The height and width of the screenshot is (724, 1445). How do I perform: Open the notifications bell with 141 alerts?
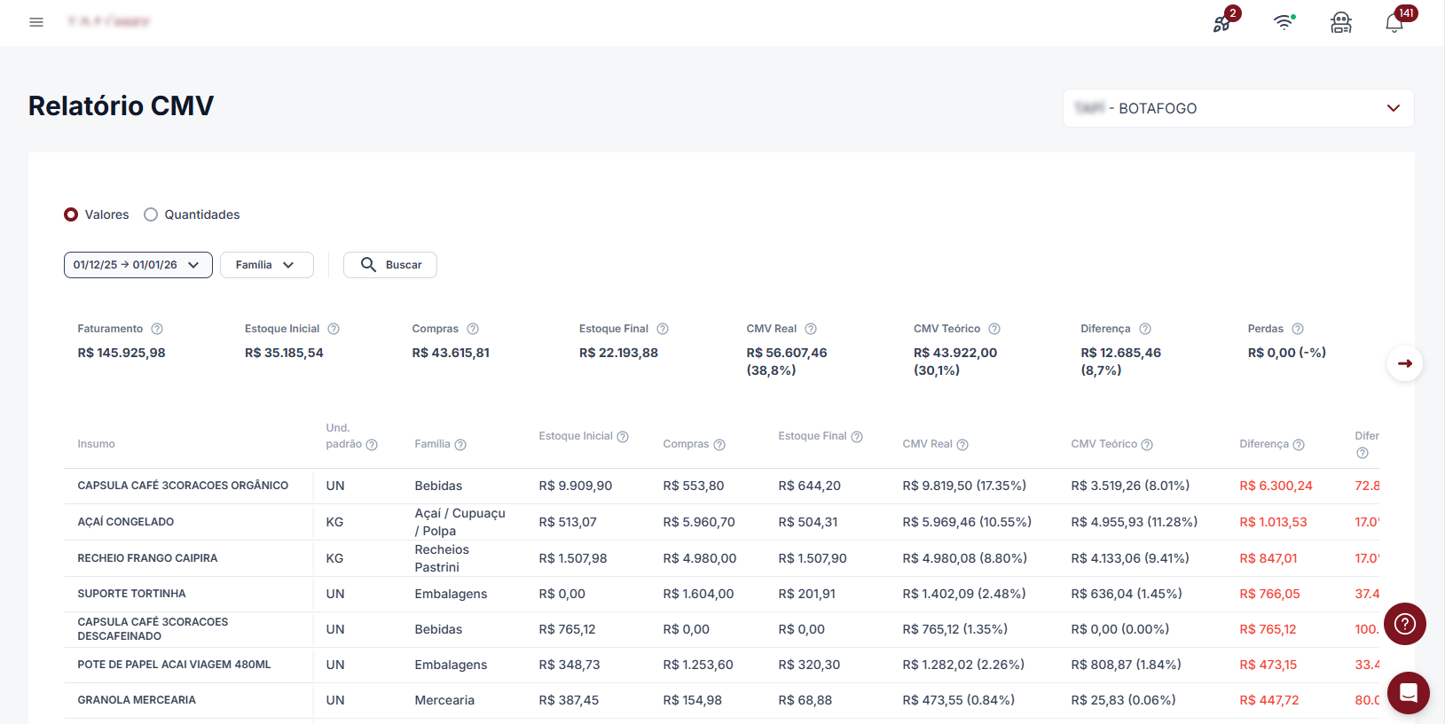(x=1394, y=23)
